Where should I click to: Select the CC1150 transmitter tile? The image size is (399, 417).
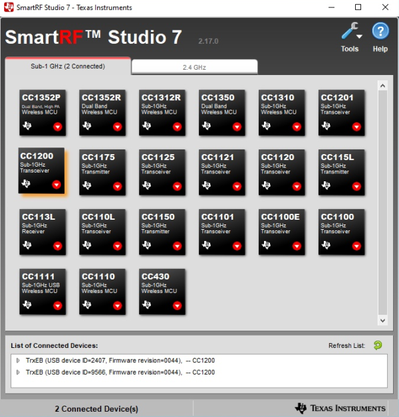tap(162, 232)
